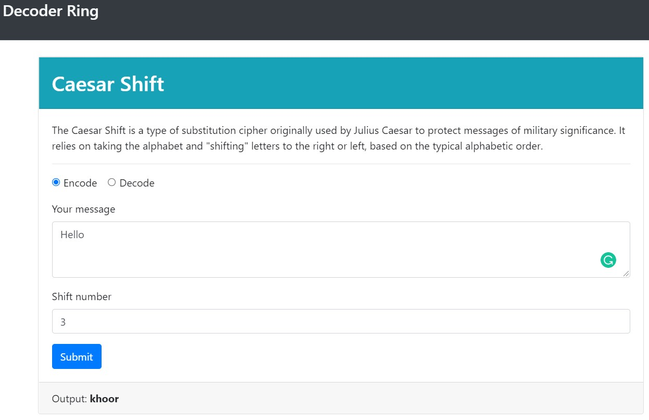Screen dimensions: 649x420
Task: Click the number 3 in shift field
Action: pos(63,322)
